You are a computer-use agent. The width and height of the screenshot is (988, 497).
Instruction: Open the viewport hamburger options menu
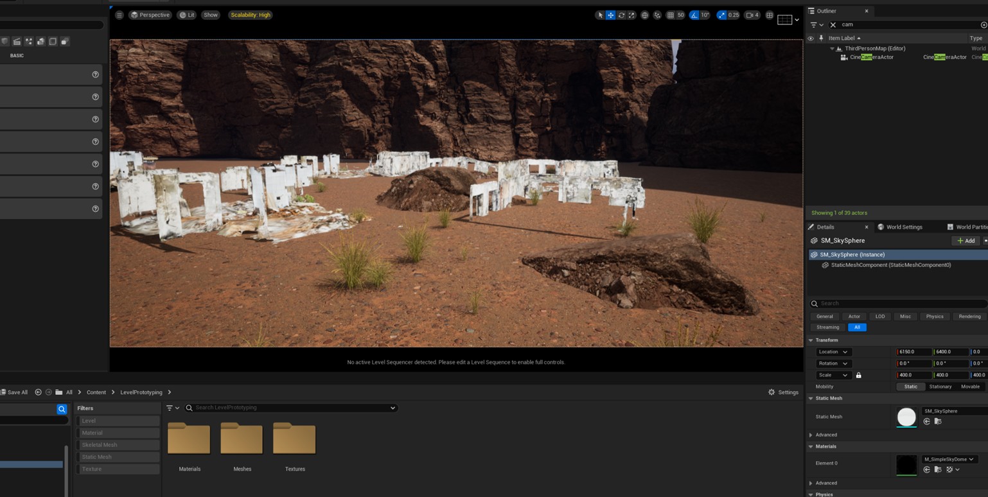click(x=119, y=15)
